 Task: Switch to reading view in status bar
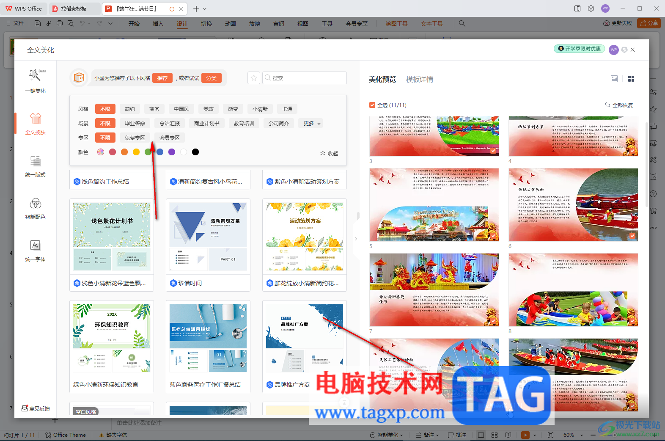[508, 435]
